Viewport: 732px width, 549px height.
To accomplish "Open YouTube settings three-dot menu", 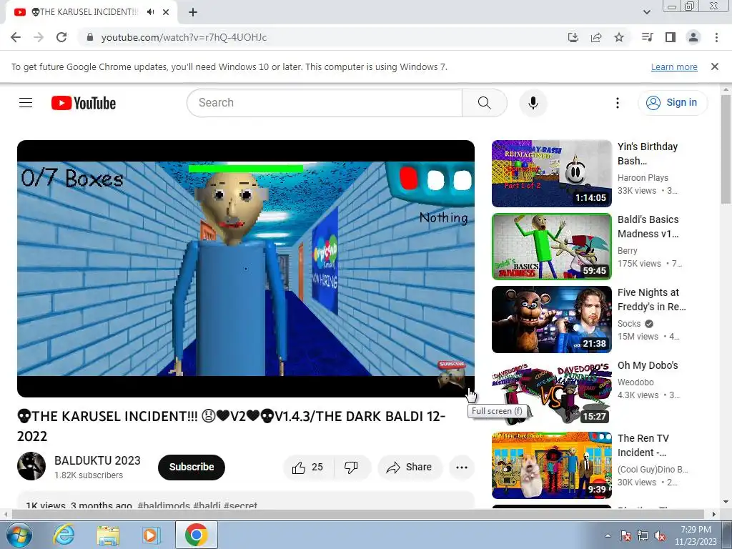I will (617, 103).
